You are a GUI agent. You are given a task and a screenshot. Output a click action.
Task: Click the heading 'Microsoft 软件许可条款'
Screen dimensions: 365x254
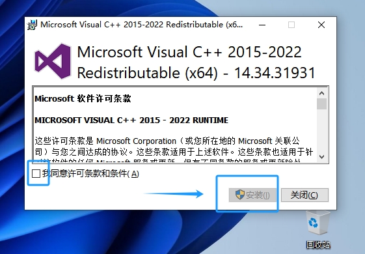83,98
